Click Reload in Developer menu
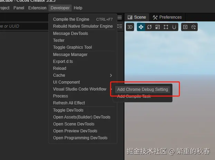 coord(83,68)
